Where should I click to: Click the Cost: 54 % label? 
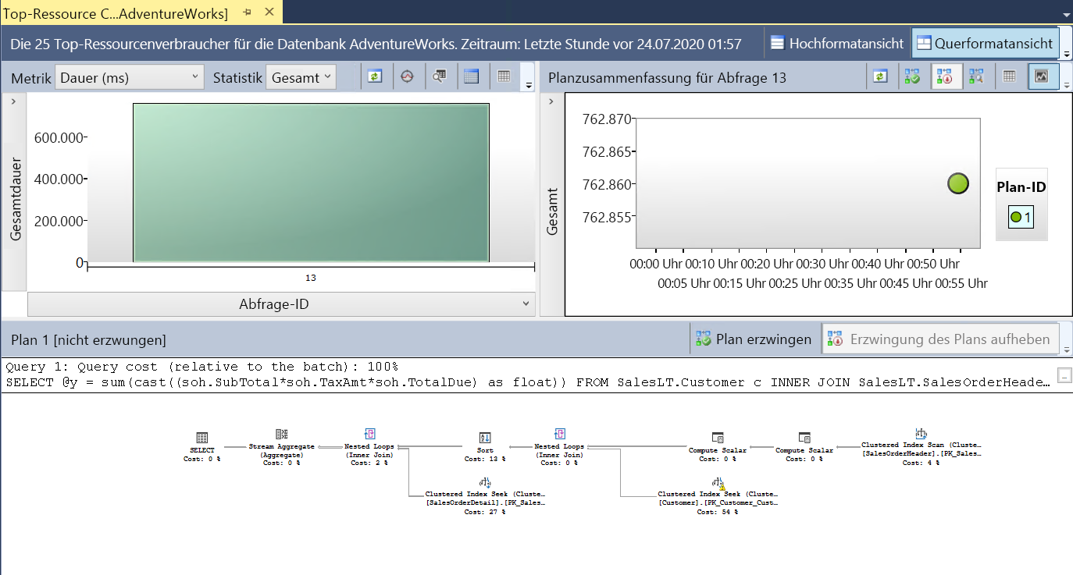(x=718, y=513)
